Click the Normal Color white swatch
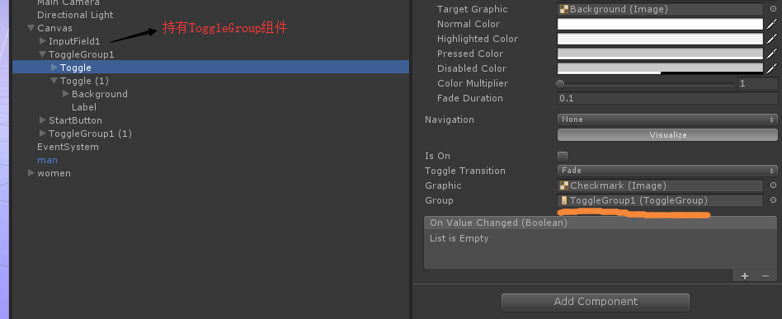The height and width of the screenshot is (319, 782). [x=660, y=24]
